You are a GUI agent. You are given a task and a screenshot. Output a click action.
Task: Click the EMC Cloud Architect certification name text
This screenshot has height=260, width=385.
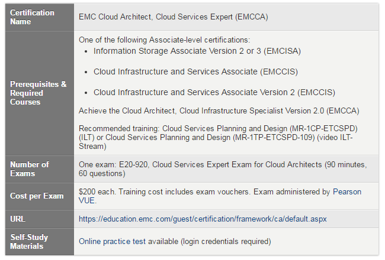point(174,17)
